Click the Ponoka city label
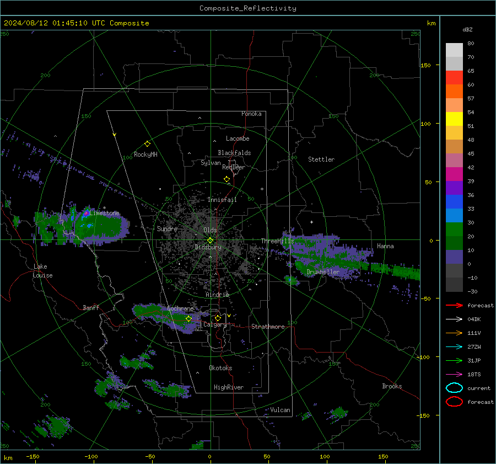Viewport: 496px width, 464px height. 251,114
